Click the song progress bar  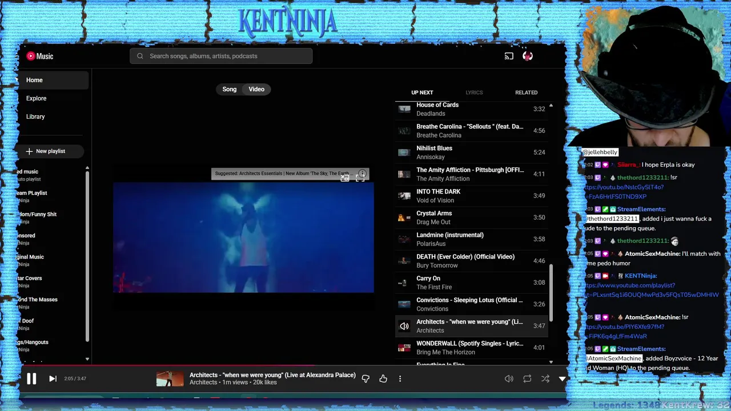292,366
